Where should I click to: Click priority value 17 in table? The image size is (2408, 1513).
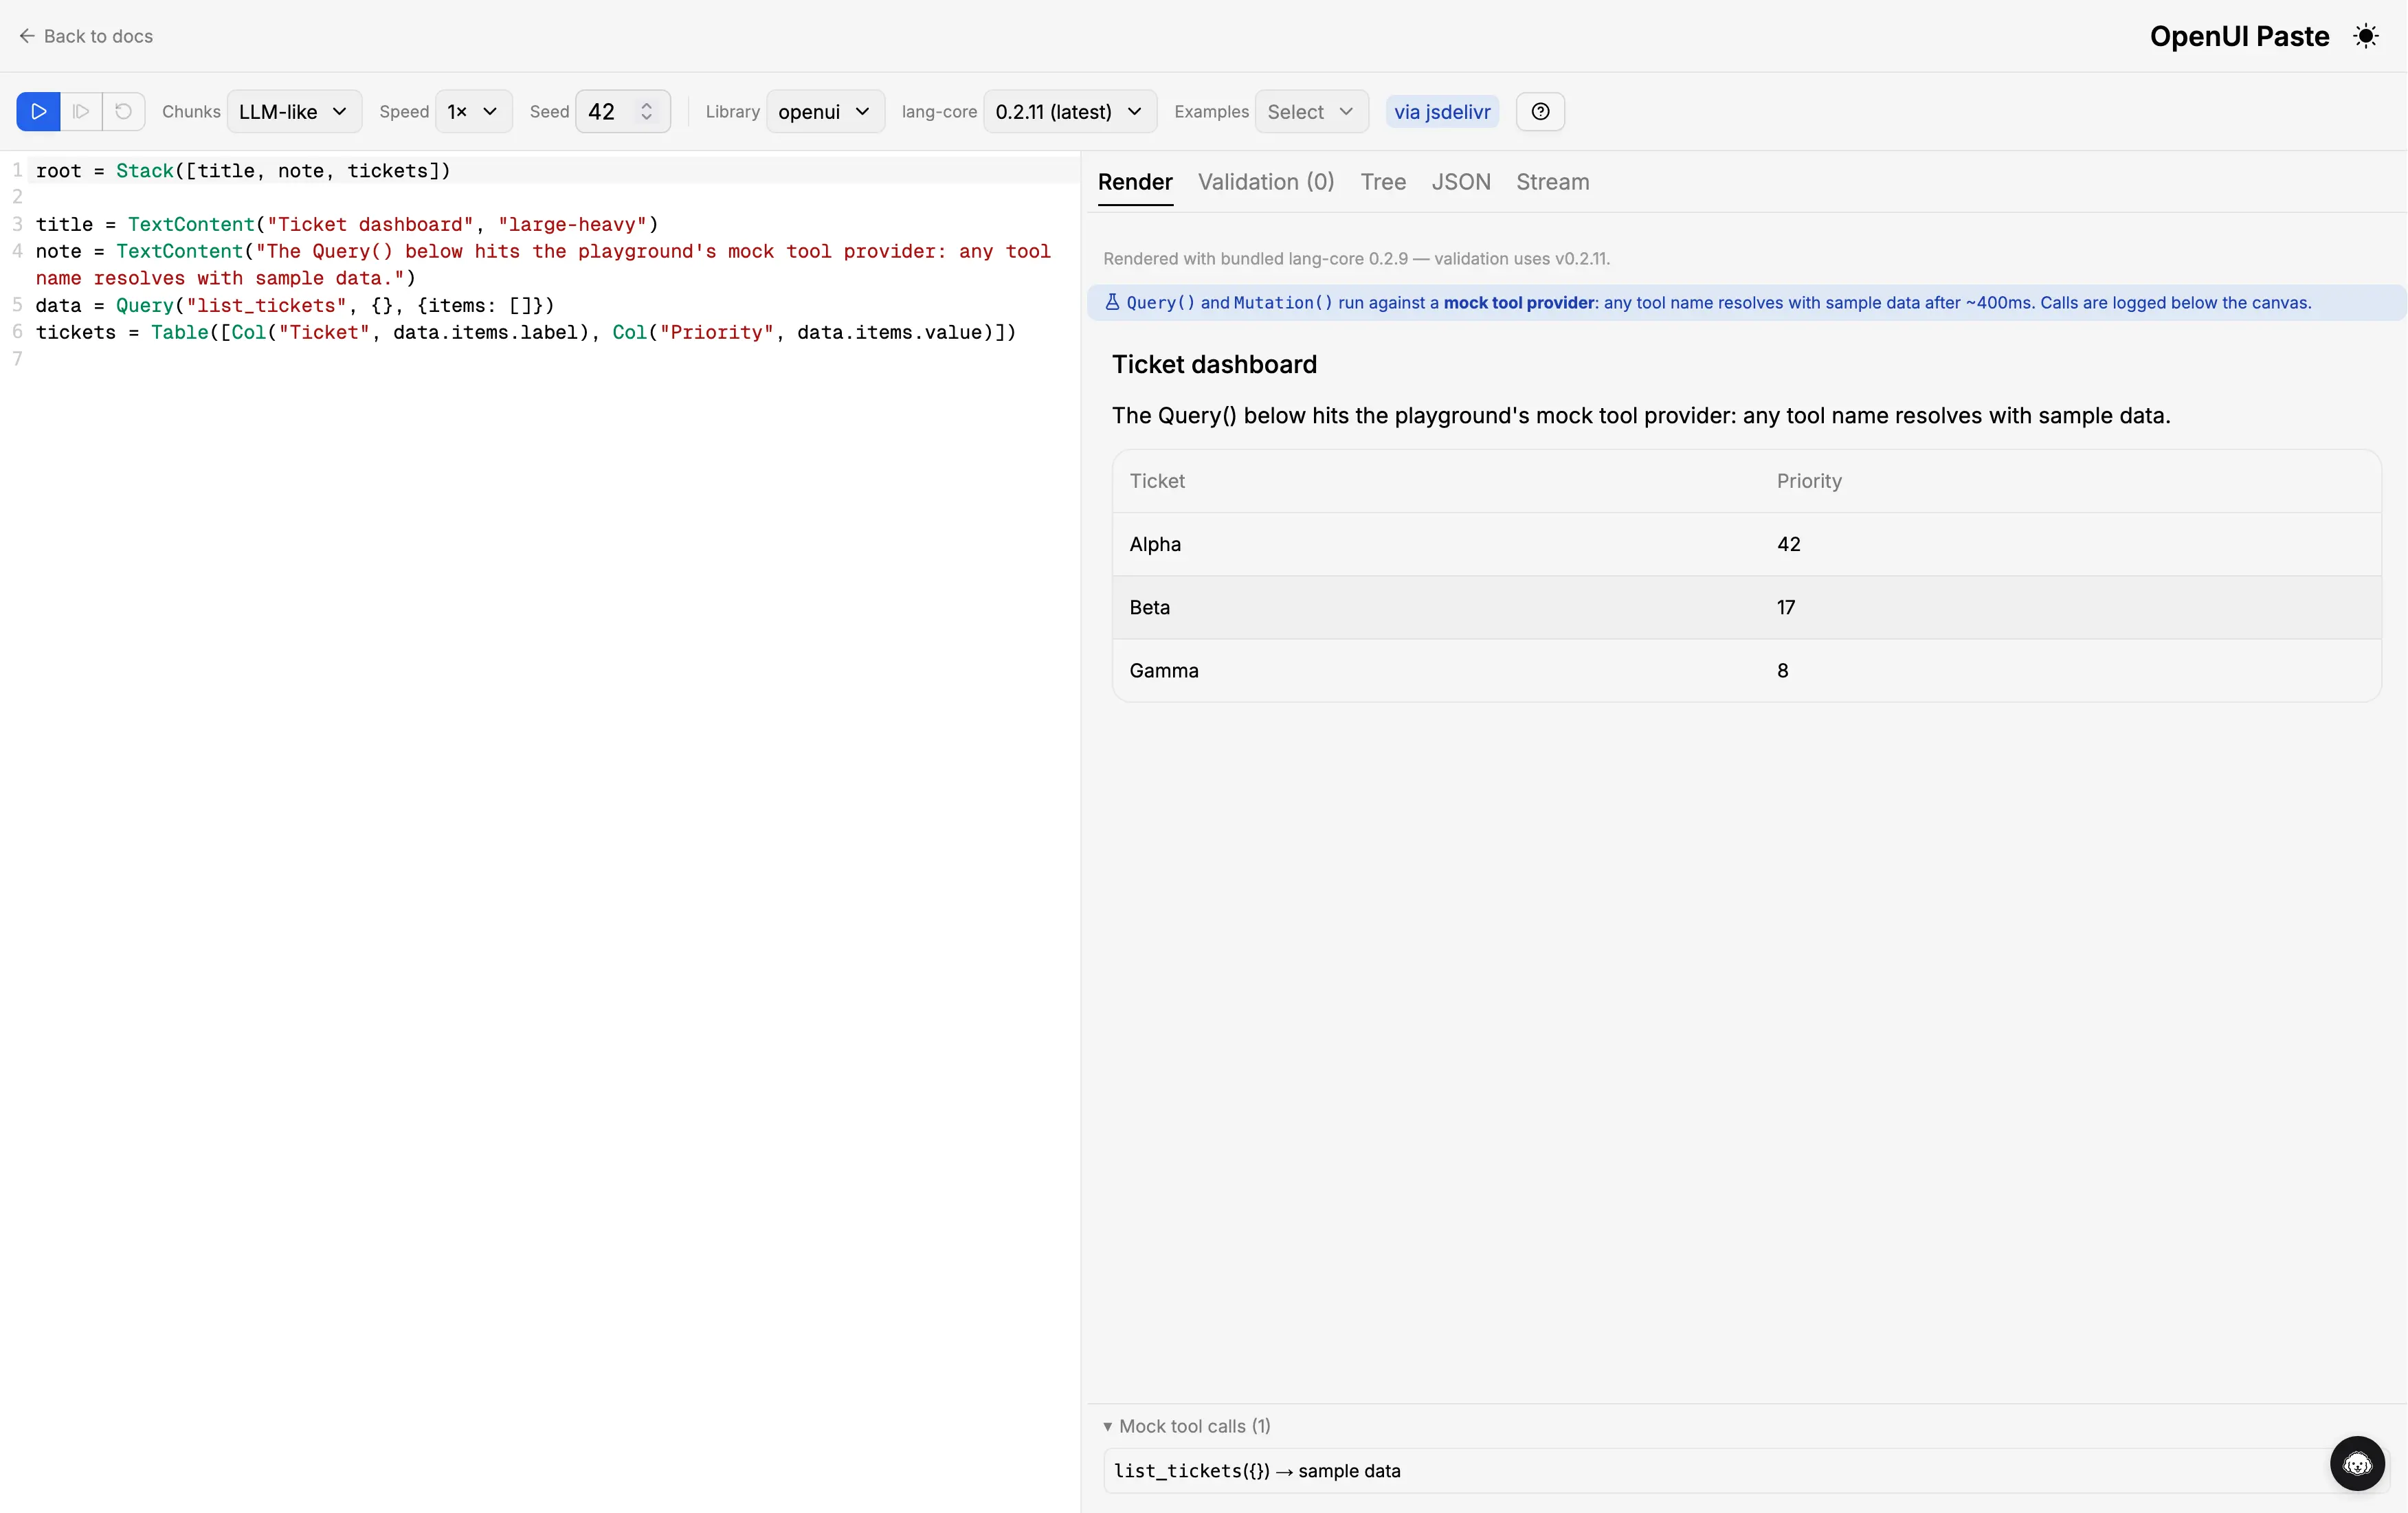[1786, 607]
